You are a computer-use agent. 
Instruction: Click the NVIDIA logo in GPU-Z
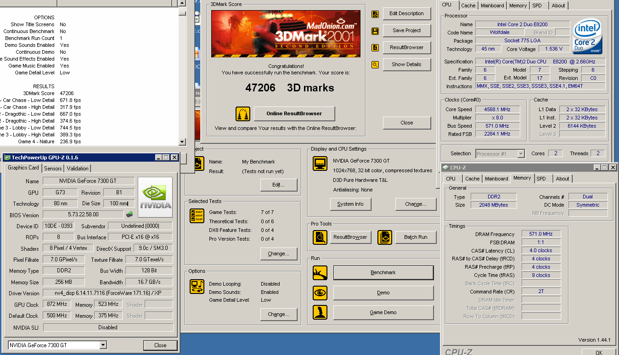click(x=156, y=197)
